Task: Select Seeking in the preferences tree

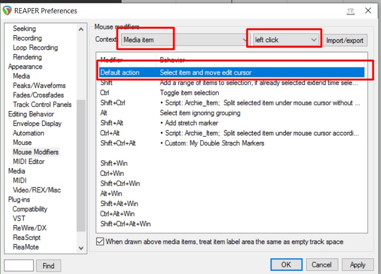Action: 24,28
